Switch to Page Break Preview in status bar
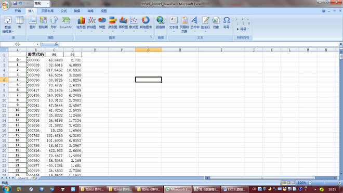The width and height of the screenshot is (343, 193). [x=293, y=183]
